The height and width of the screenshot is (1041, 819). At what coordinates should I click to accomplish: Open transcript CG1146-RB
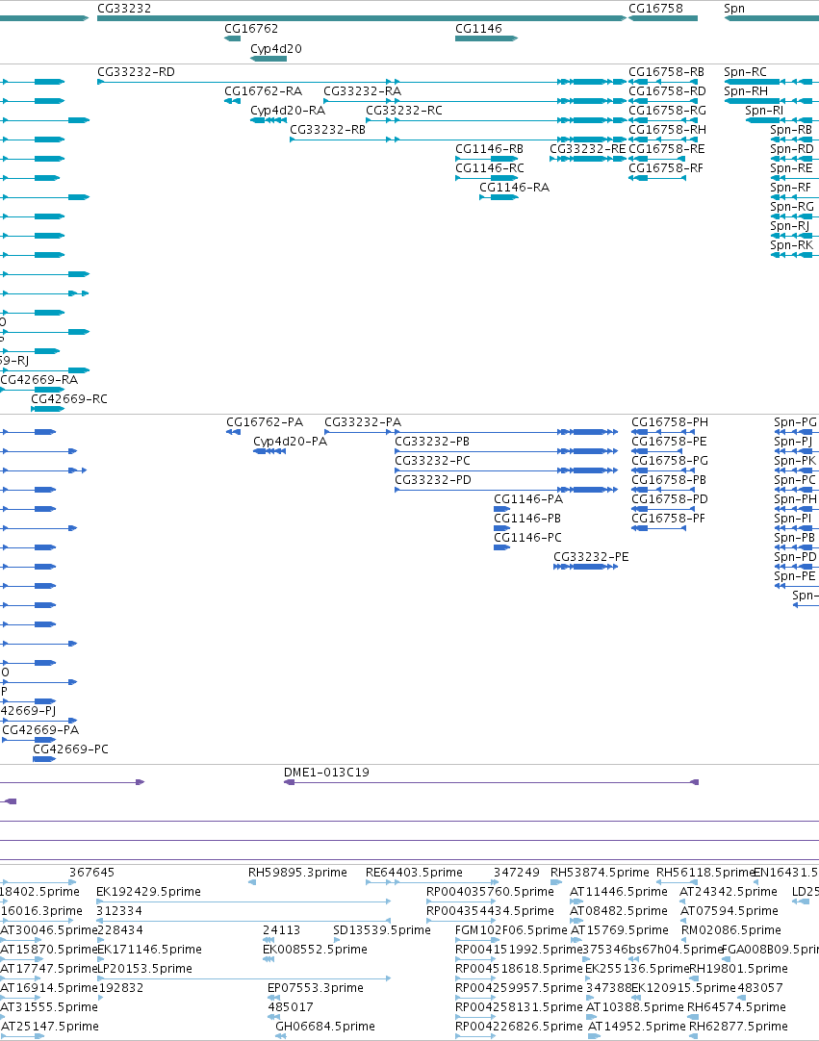point(489,149)
